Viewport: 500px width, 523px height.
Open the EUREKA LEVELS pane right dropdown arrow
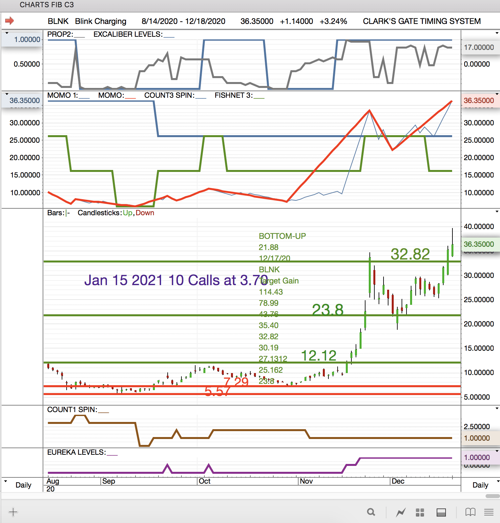497,451
